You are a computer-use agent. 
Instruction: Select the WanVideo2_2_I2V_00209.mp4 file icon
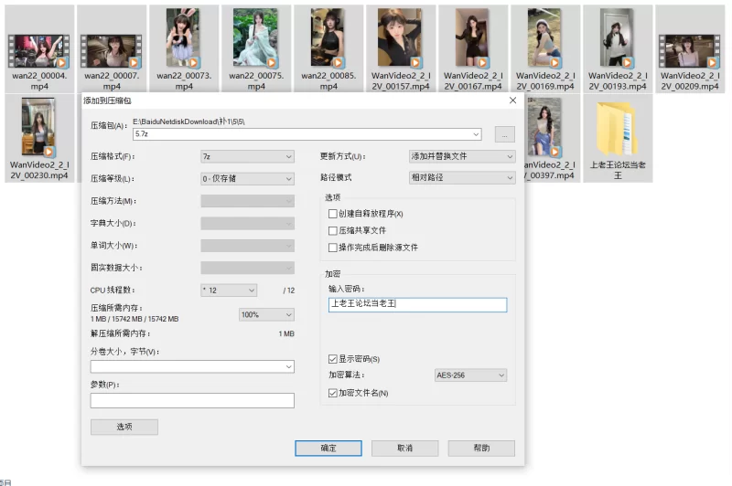[690, 51]
